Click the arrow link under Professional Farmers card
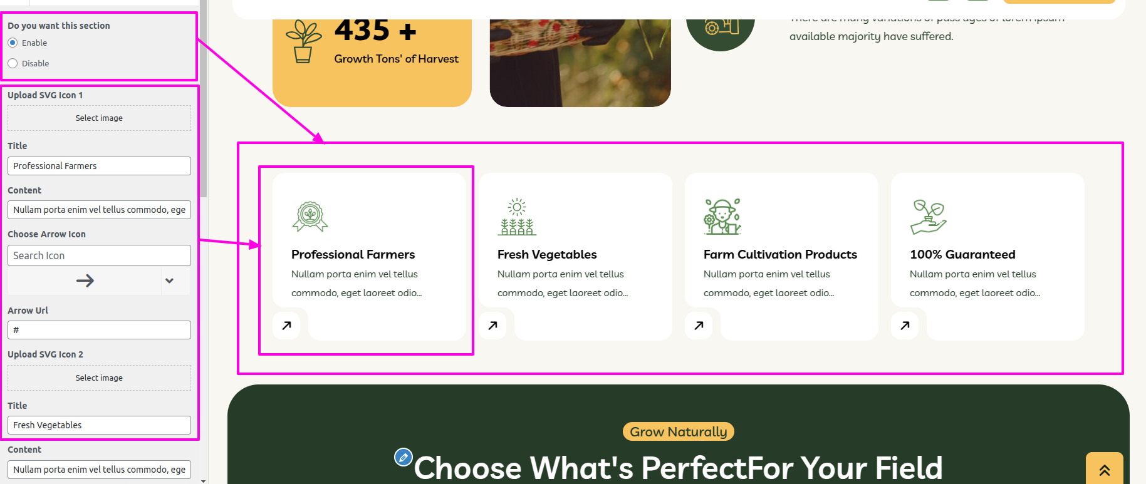The height and width of the screenshot is (484, 1146). (286, 326)
